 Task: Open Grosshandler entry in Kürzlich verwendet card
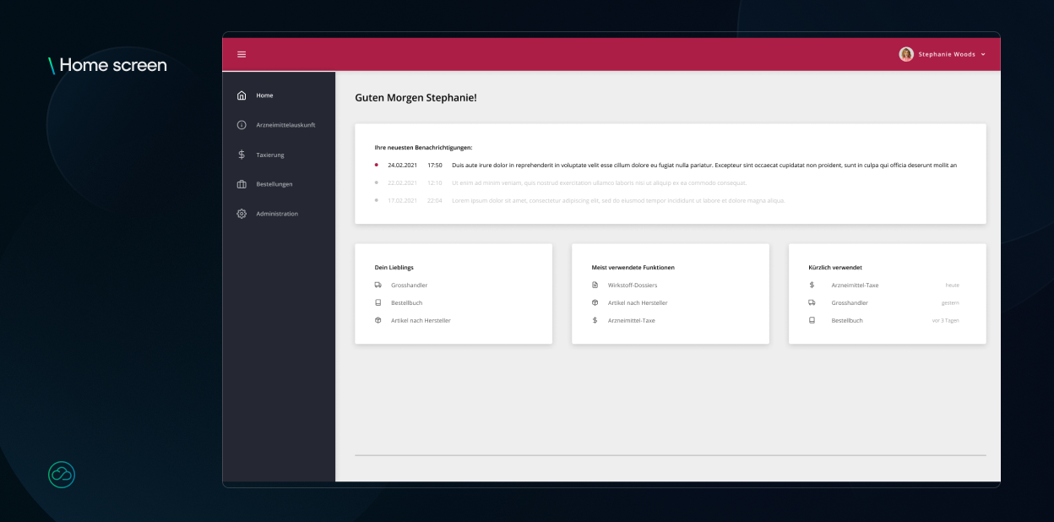[x=850, y=303]
